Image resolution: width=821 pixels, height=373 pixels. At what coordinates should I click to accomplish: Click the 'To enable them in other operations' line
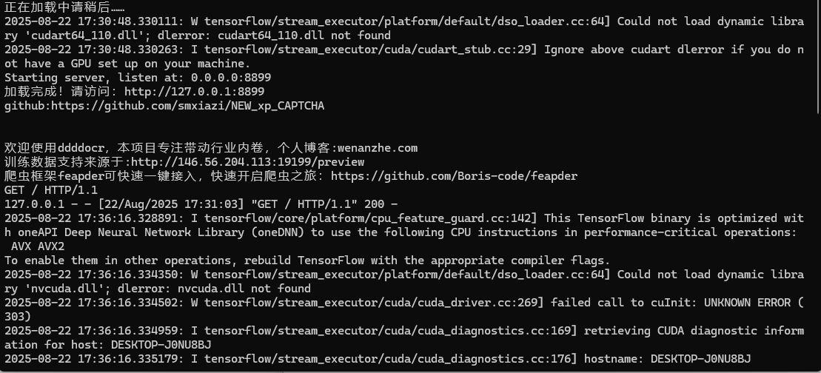(111, 261)
